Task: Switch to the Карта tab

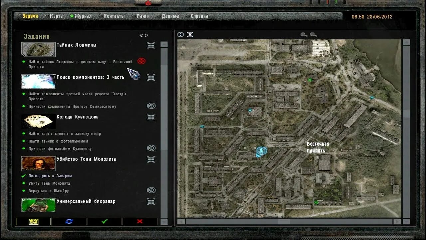Action: point(56,16)
